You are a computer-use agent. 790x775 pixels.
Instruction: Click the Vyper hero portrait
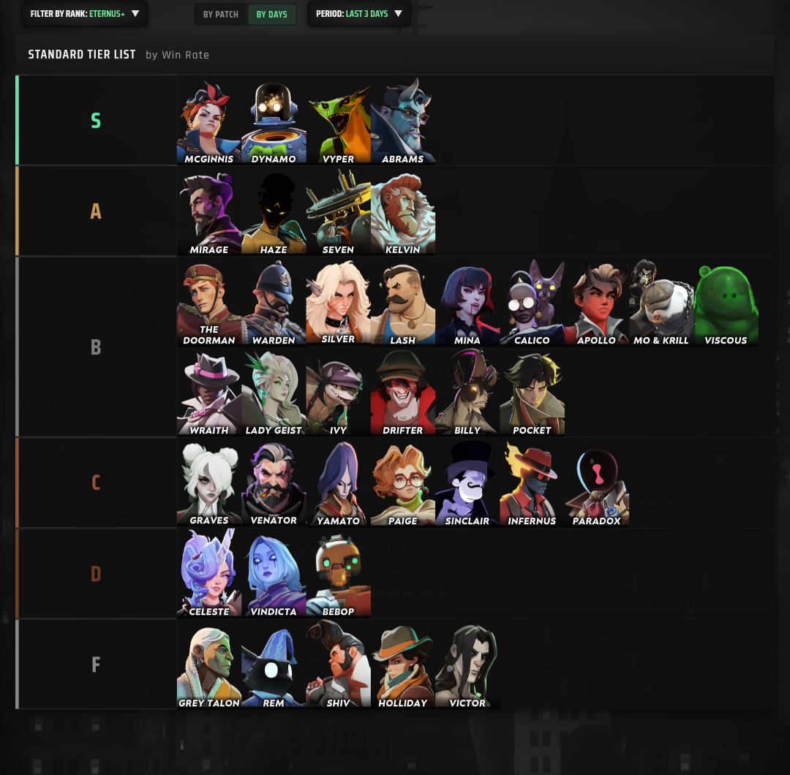pyautogui.click(x=338, y=121)
